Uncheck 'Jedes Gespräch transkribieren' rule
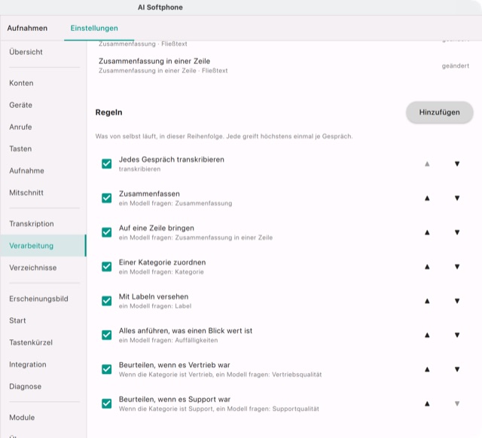Viewport: 482px width, 438px height. [107, 164]
